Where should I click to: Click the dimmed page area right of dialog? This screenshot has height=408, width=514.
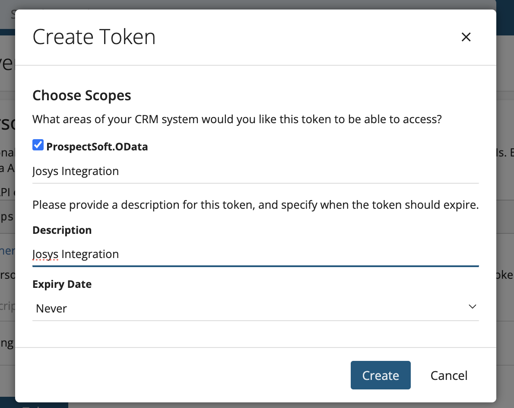(505, 216)
